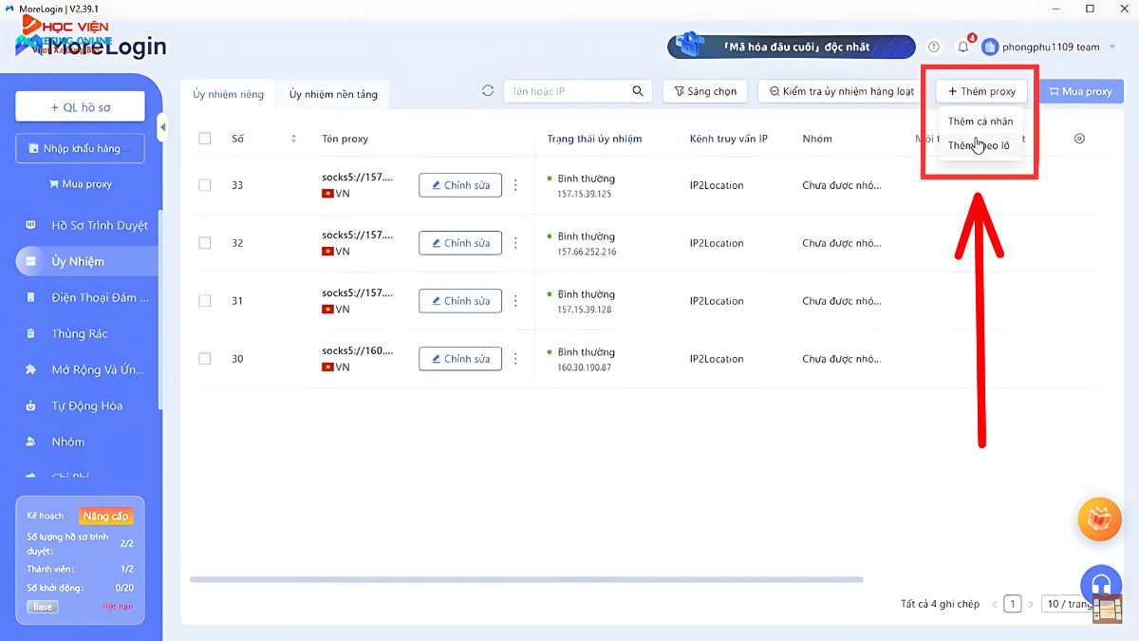Tick checkbox for proxy row 33
This screenshot has width=1139, height=641.
point(205,185)
